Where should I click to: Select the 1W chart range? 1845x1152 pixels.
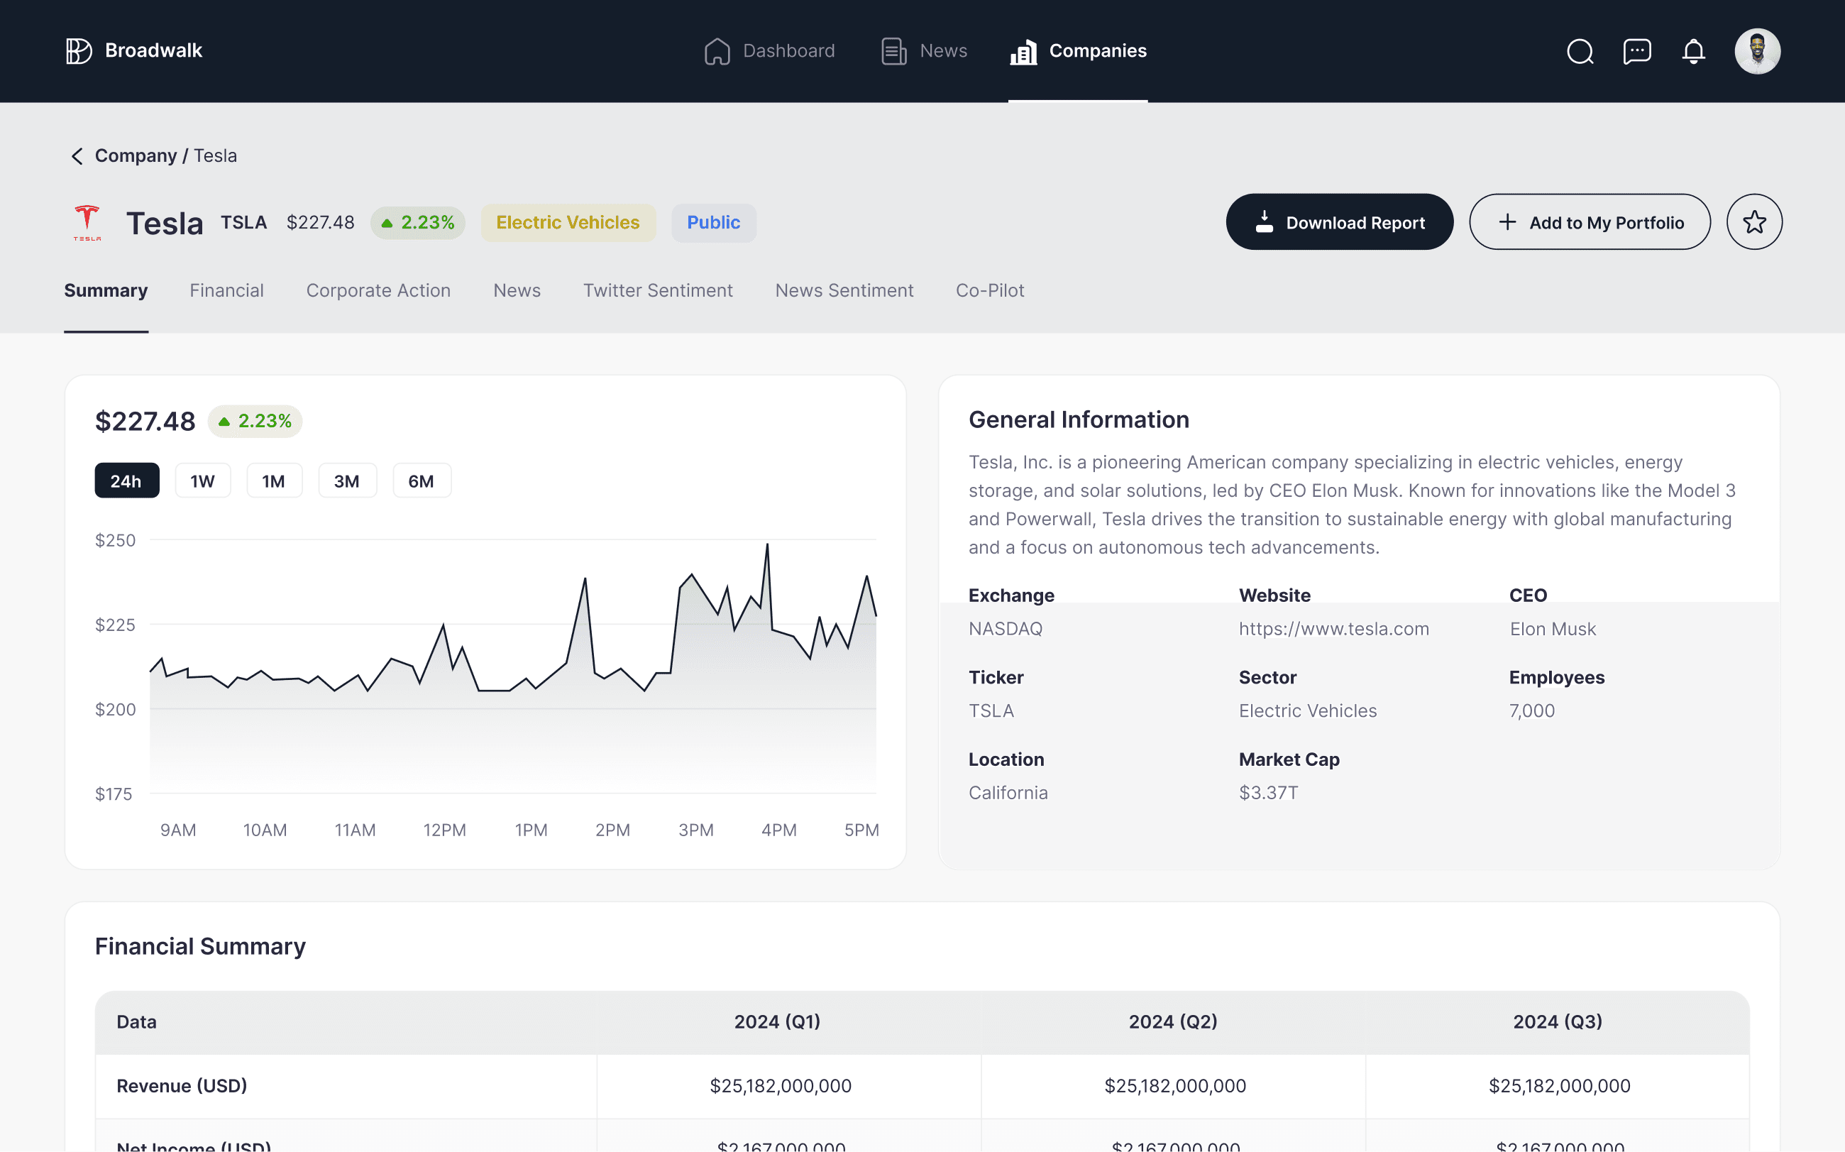tap(203, 481)
